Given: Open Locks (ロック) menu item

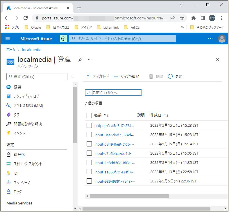Looking at the screenshot, I should coord(17,192).
